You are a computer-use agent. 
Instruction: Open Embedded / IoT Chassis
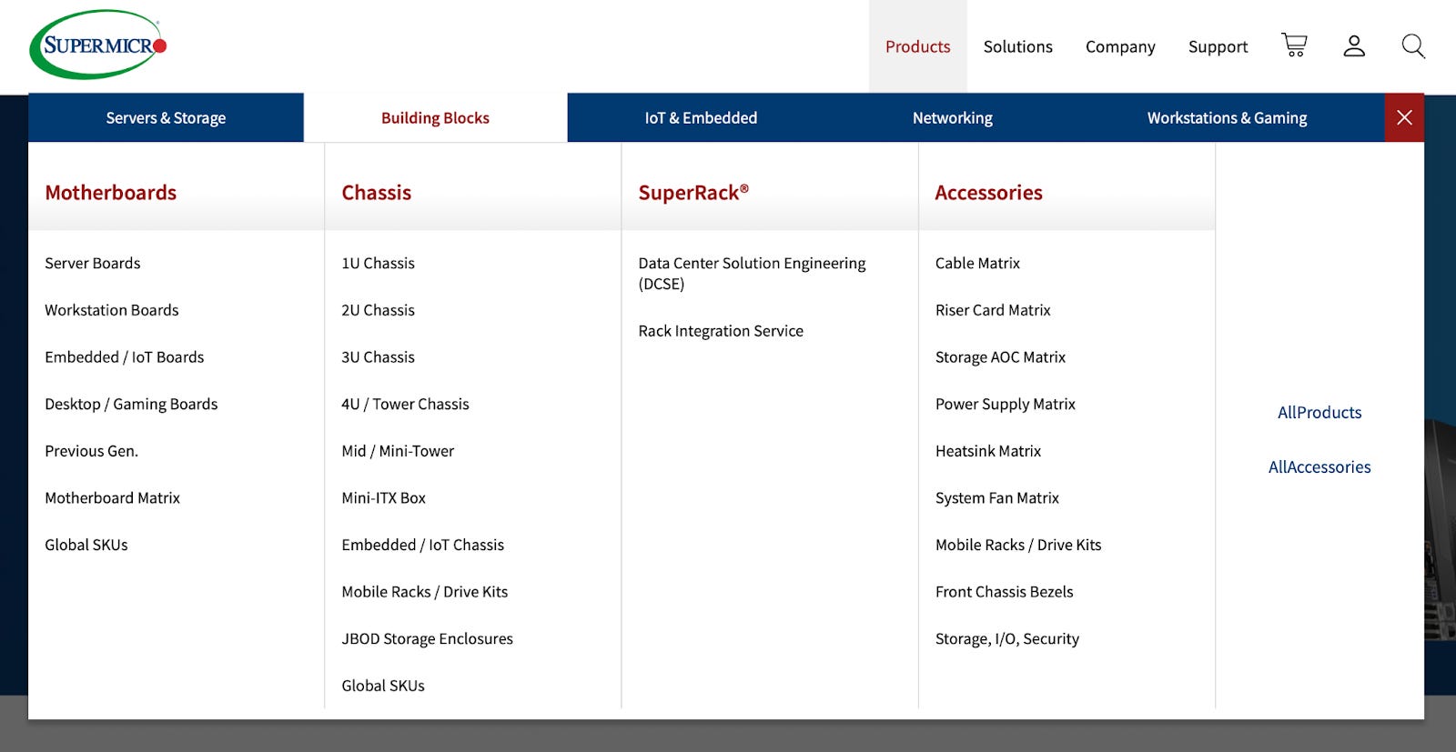(422, 545)
